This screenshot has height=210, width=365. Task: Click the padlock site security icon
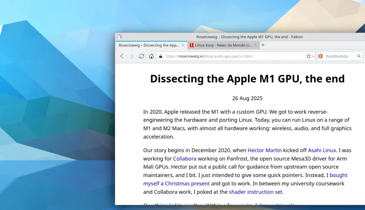pos(161,56)
